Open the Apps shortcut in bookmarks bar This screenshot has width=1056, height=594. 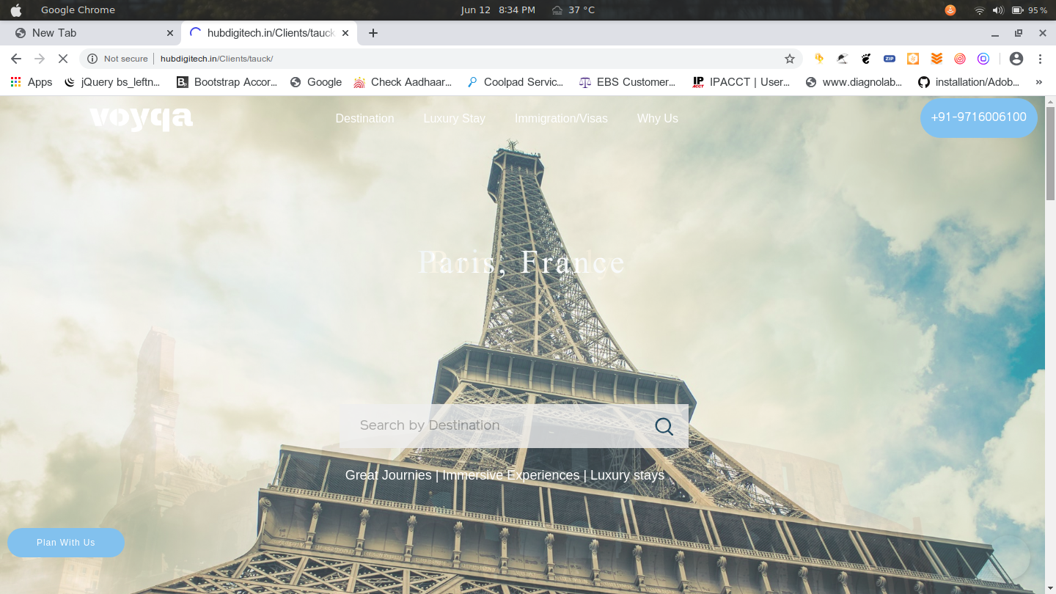32,82
